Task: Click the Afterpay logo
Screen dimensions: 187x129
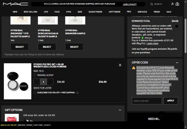Action: [x=147, y=38]
